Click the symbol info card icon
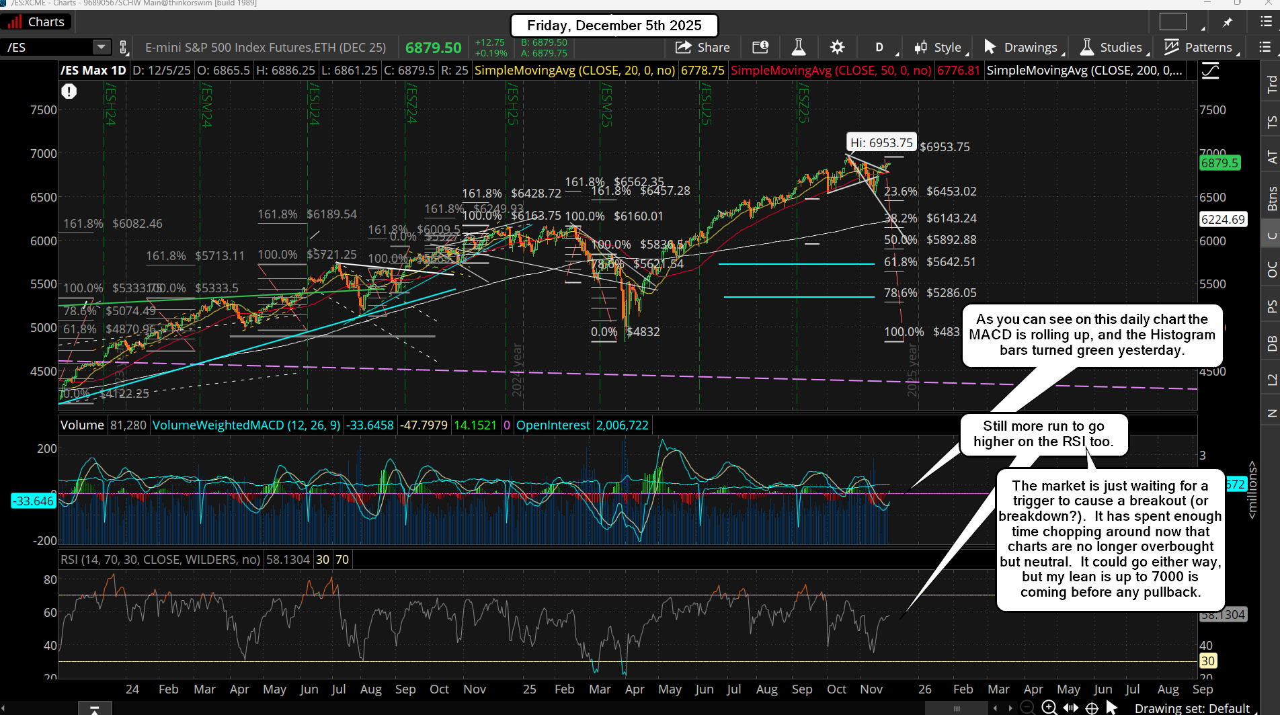 (x=760, y=47)
